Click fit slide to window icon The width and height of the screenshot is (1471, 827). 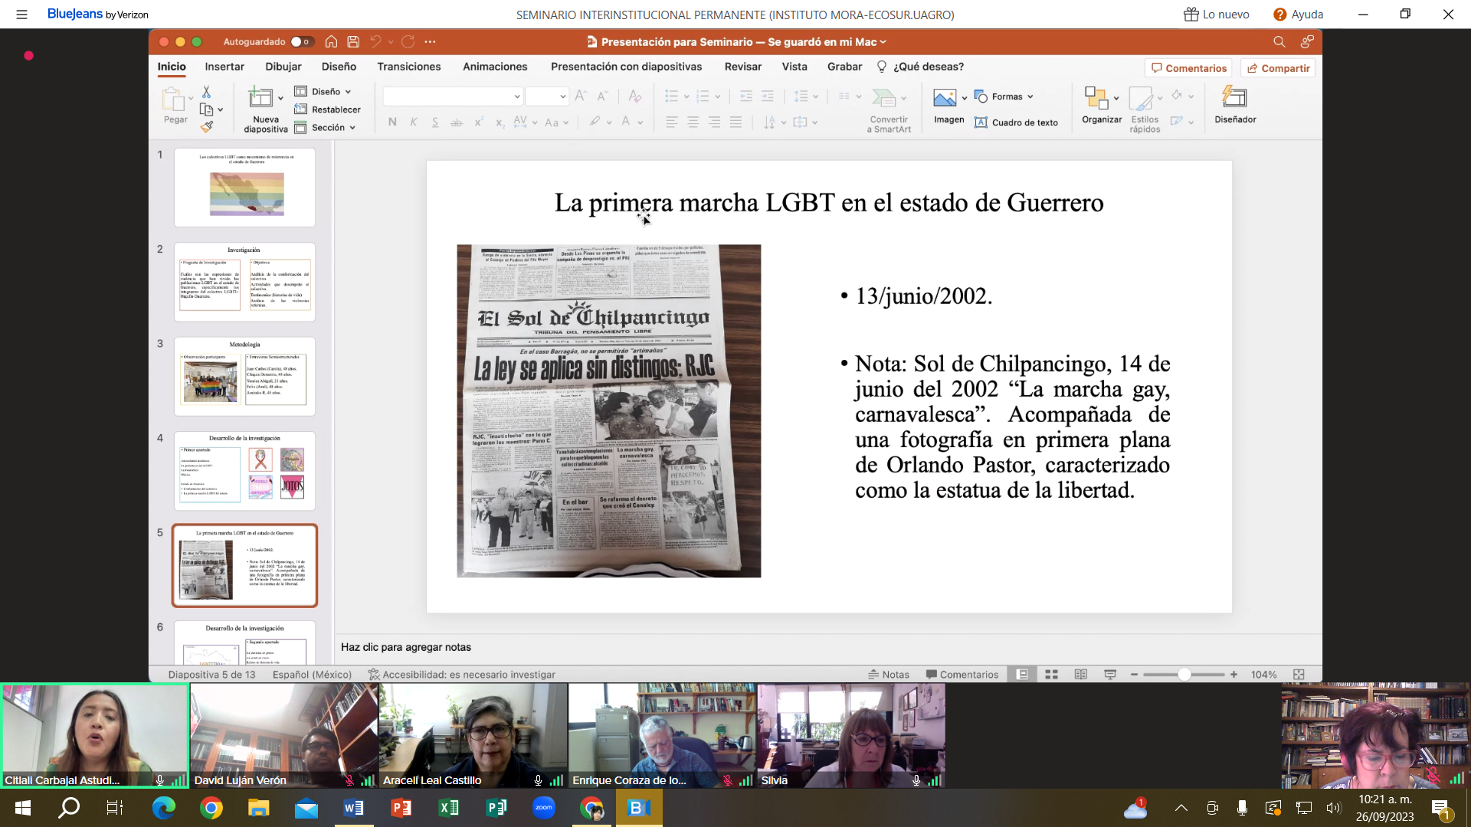coord(1299,675)
